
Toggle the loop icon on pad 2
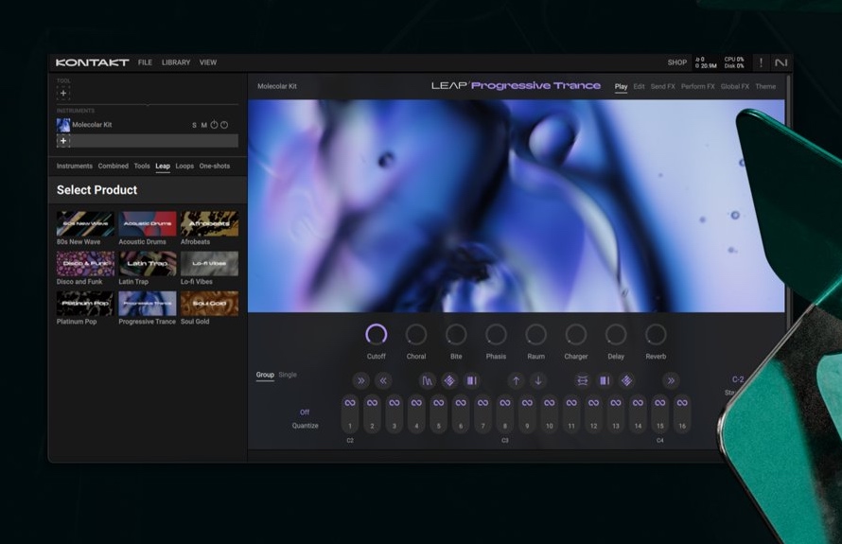[372, 403]
